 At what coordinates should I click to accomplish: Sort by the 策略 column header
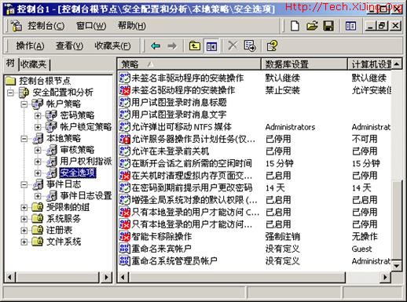click(x=189, y=64)
